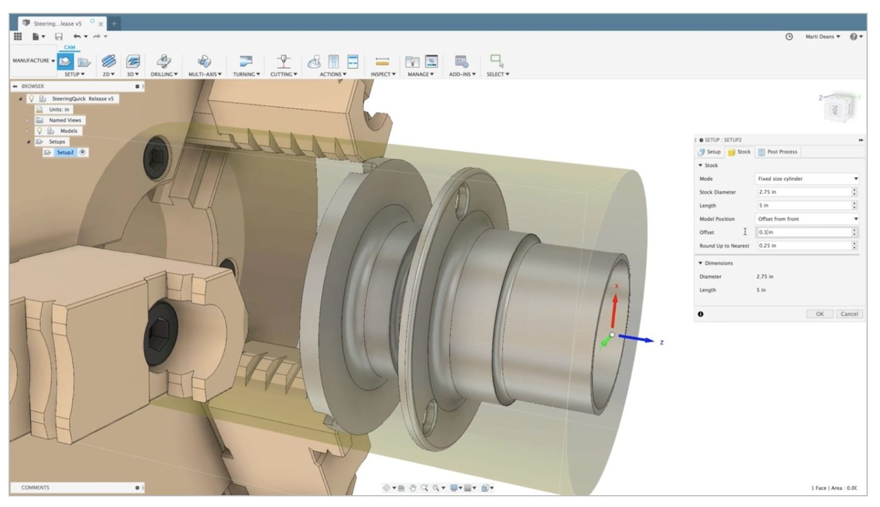Expand the Models tree node

27,131
